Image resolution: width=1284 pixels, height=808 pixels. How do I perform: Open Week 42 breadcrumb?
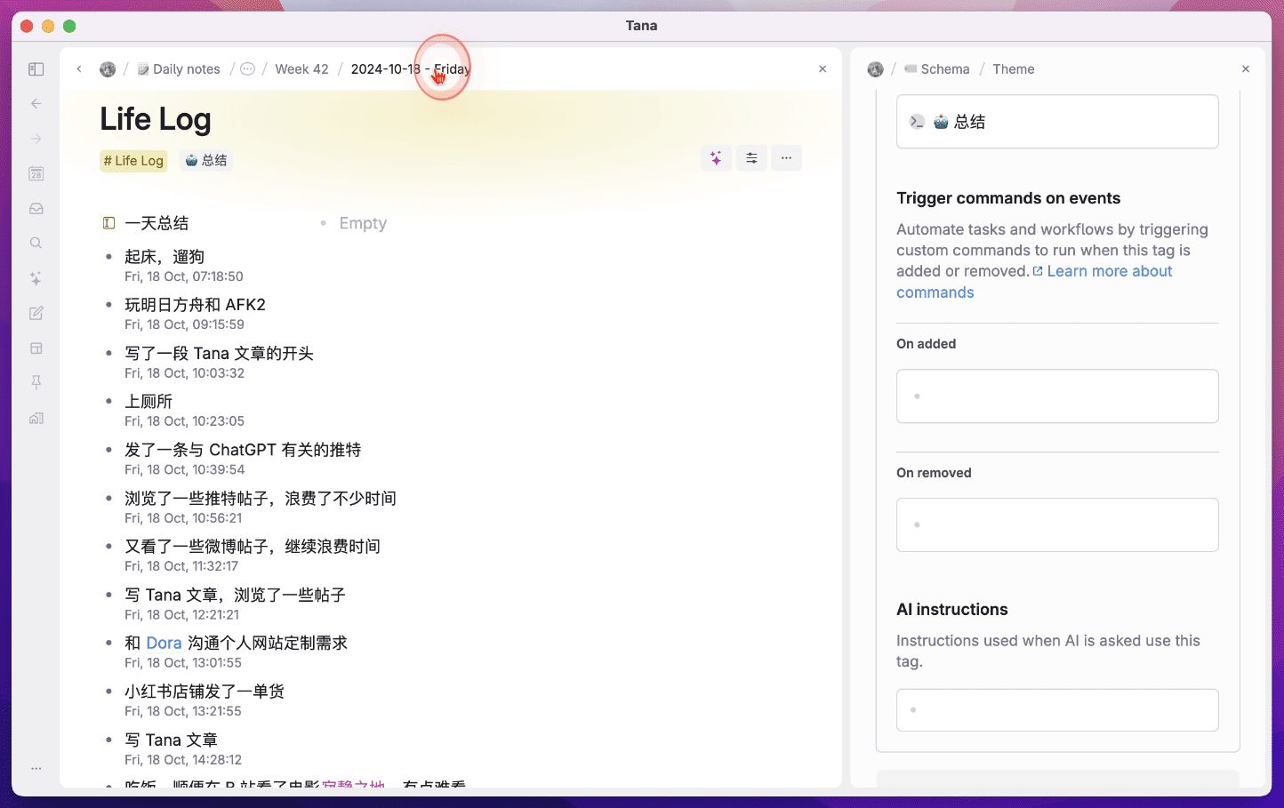pos(301,69)
